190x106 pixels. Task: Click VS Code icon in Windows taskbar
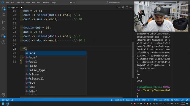[x=7, y=104]
